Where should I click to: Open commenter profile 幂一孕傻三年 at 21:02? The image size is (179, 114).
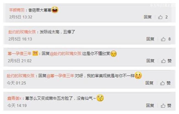pos(20,54)
